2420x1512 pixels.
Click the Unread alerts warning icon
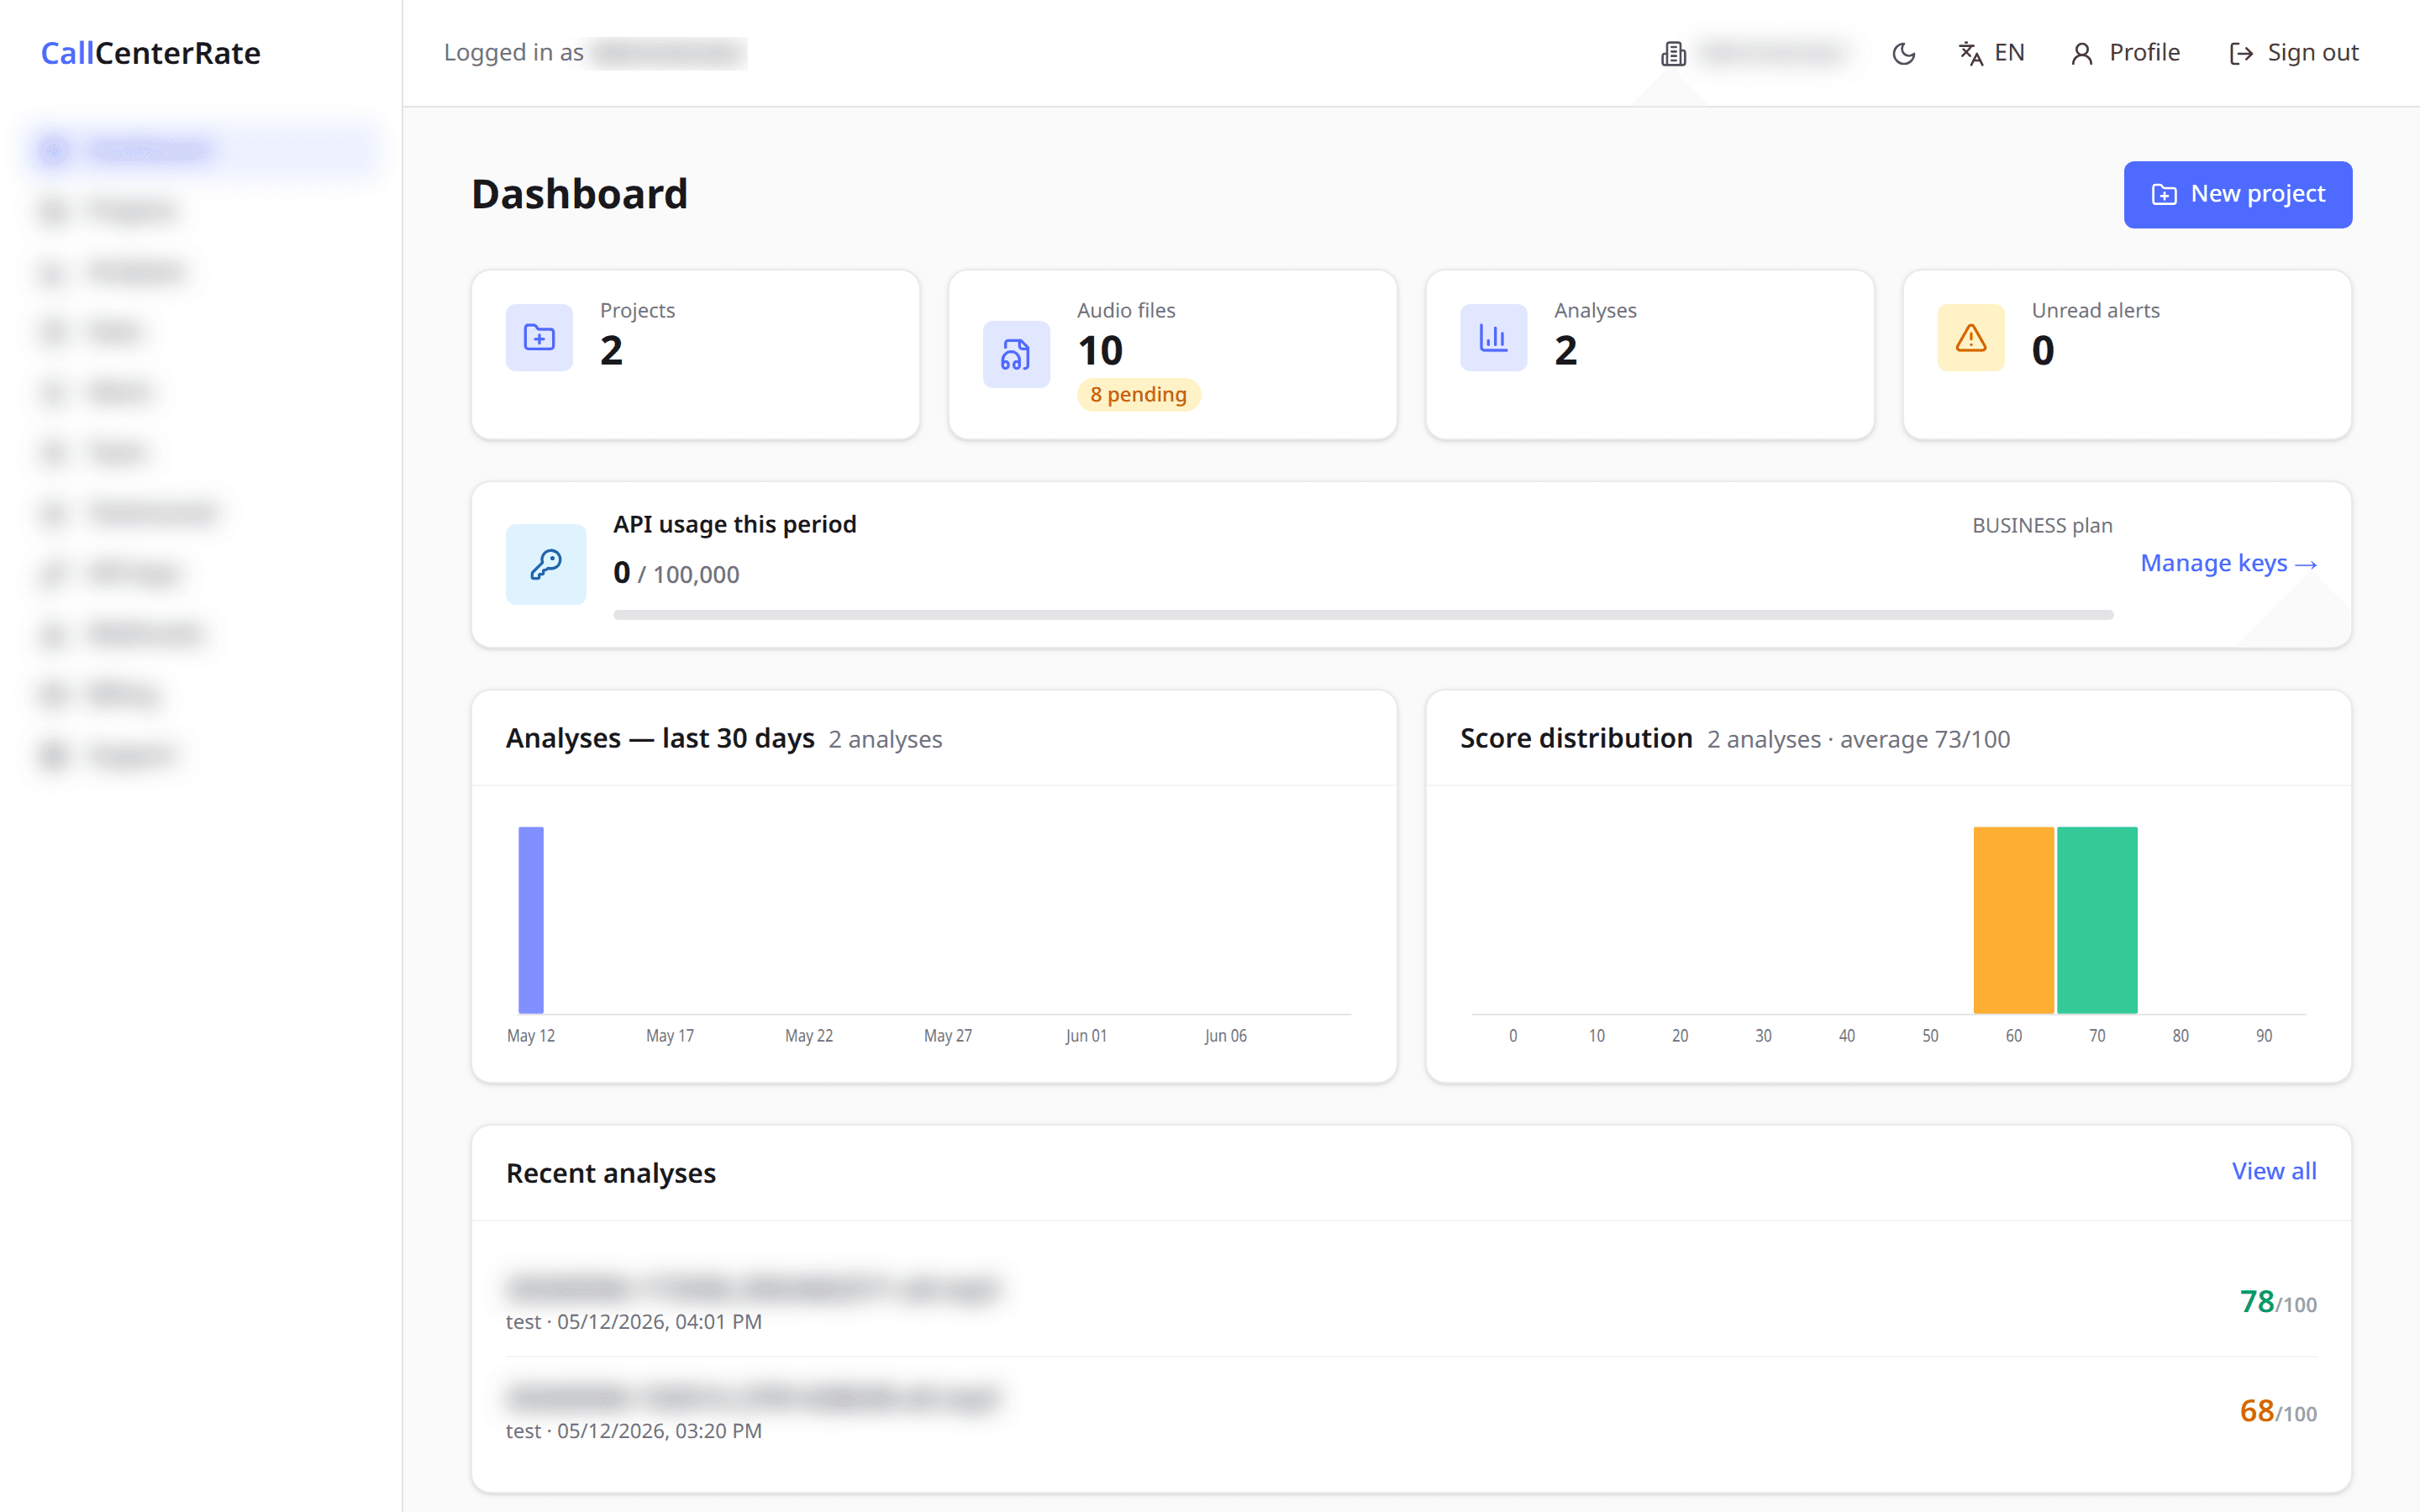coord(1971,338)
